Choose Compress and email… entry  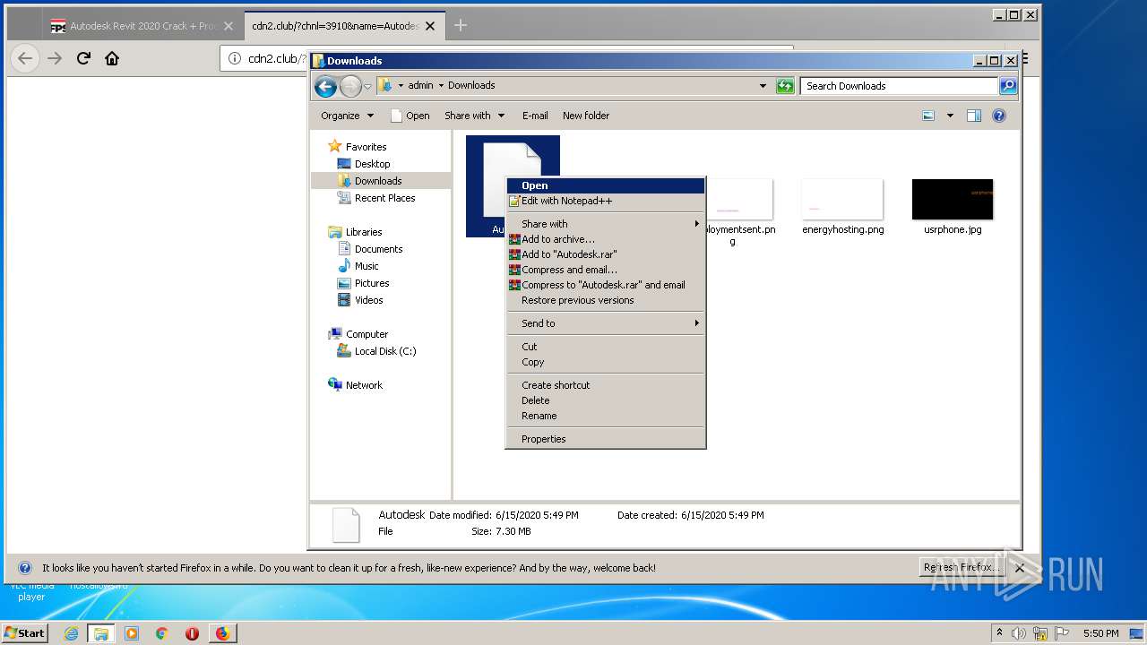(606, 270)
